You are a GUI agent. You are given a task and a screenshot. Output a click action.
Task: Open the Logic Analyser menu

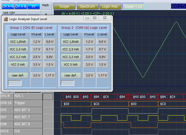point(24,1)
